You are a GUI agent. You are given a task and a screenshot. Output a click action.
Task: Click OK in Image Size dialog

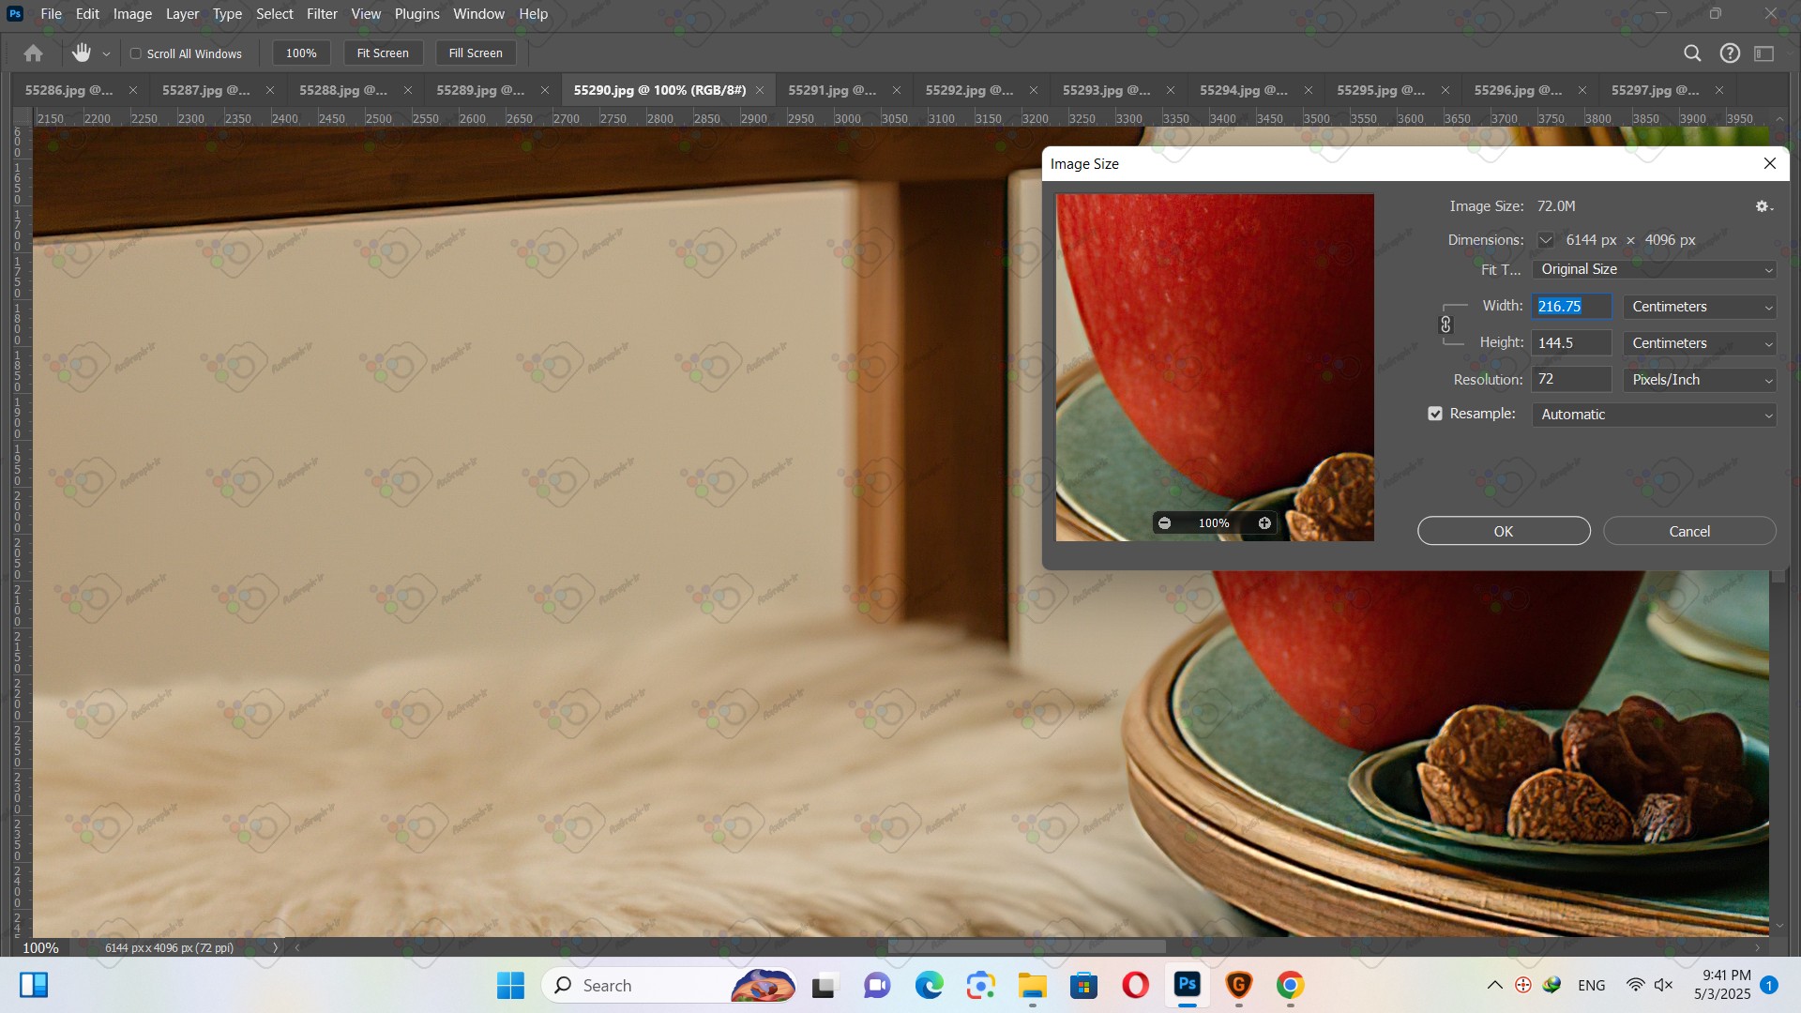(x=1504, y=531)
